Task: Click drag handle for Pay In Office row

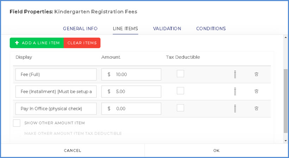Action: [235, 108]
